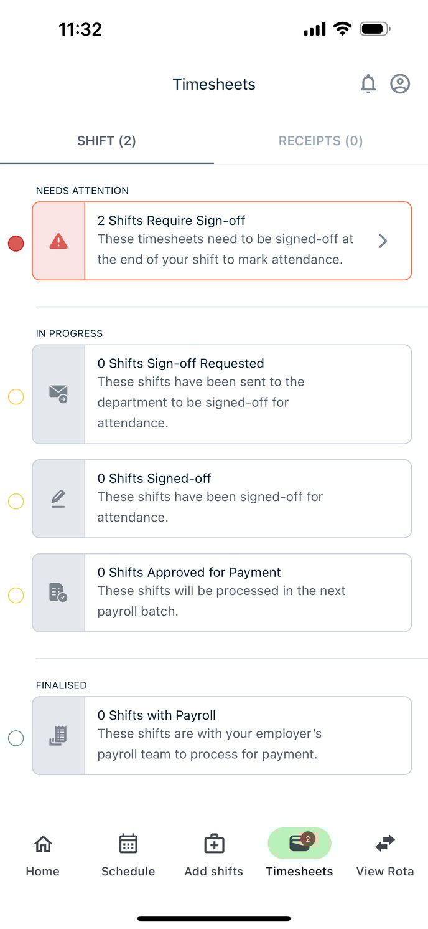
Task: Tap the pen signed-off icon
Action: click(58, 498)
